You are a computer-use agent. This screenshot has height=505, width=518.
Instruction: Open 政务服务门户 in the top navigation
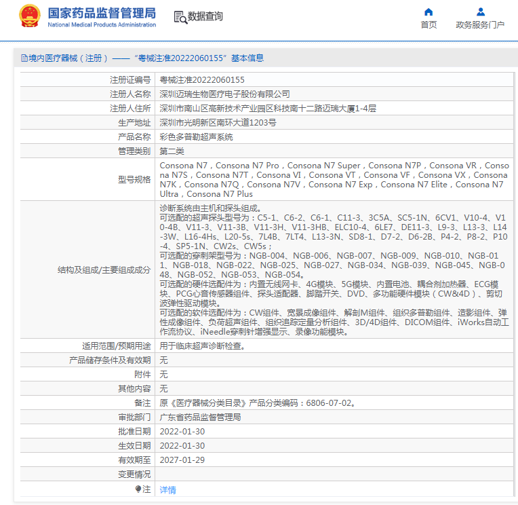pyautogui.click(x=480, y=25)
